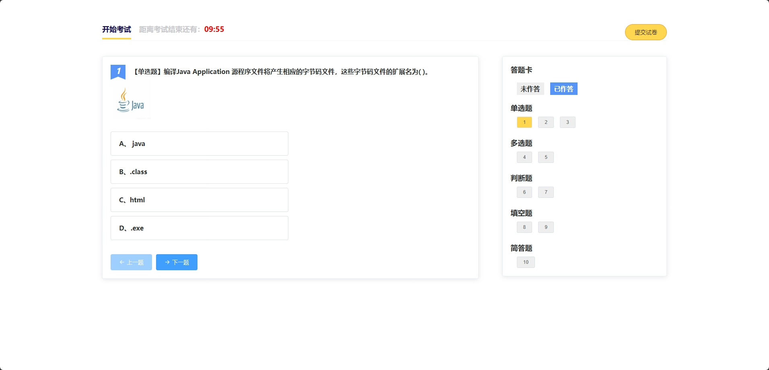Click the disabled 上一题 previous button
Viewport: 769px width, 370px height.
[131, 262]
